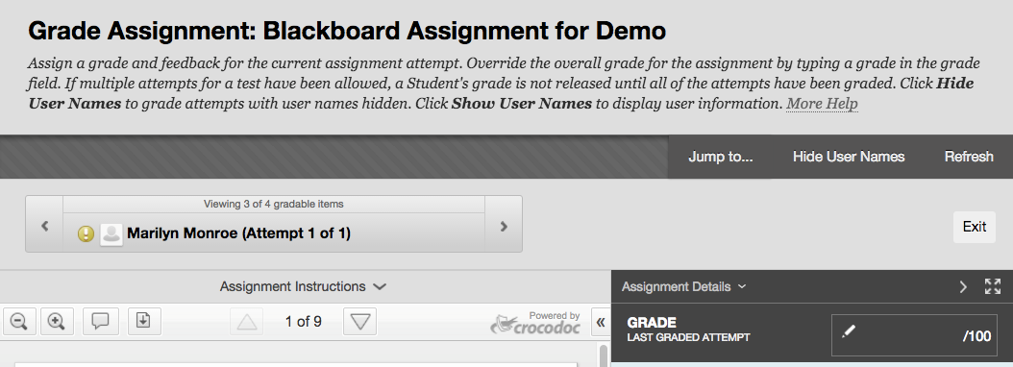Open the Jump to... menu
Viewport: 1013px width, 367px height.
[720, 157]
